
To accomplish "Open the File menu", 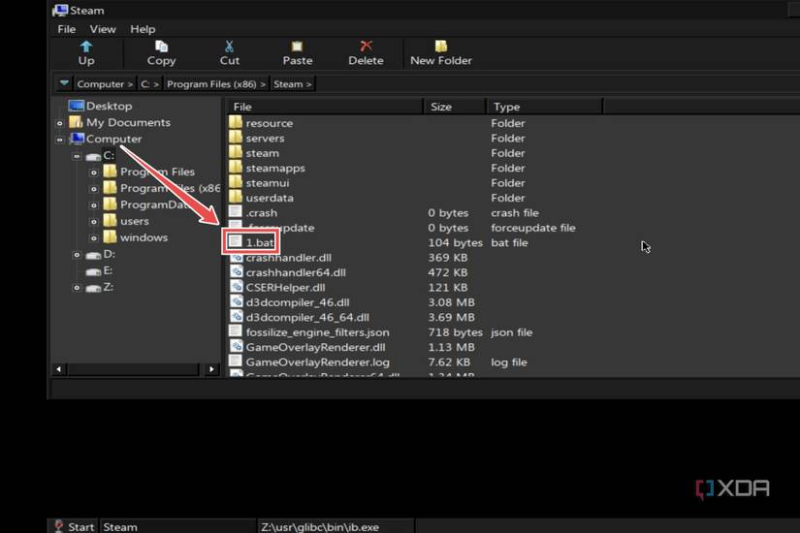I will (66, 29).
